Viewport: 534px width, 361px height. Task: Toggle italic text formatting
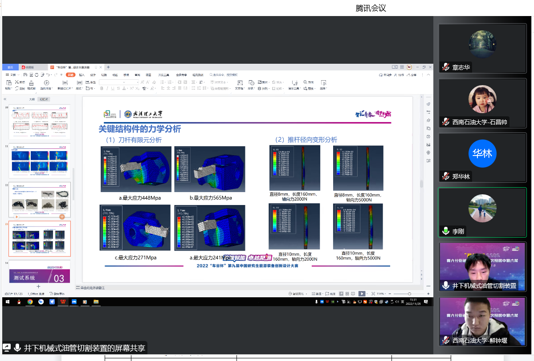click(106, 88)
